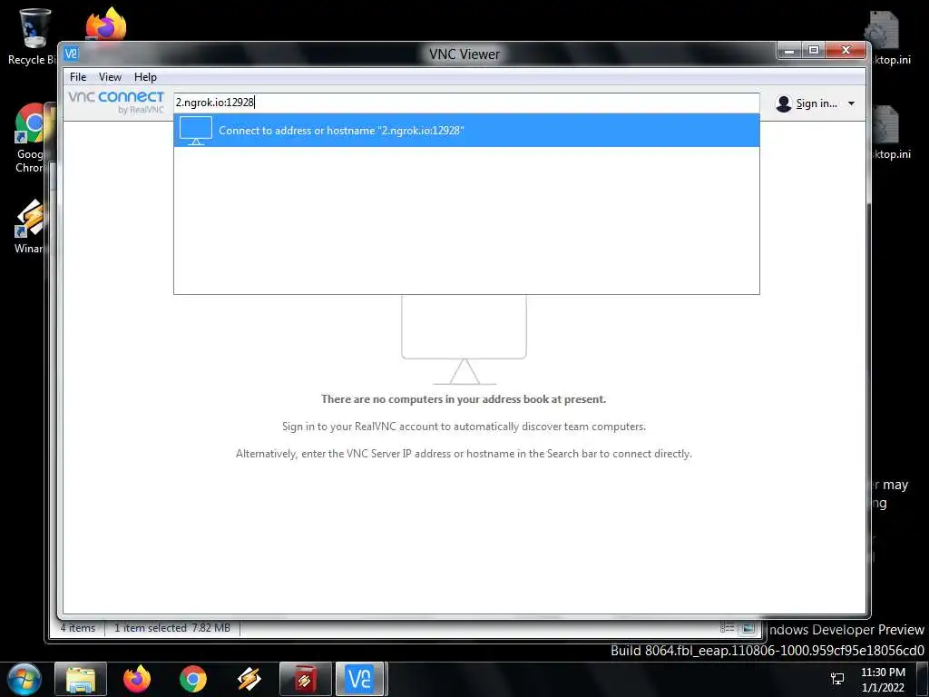Select the lower desktop.ini file icon
The height and width of the screenshot is (697, 929).
[889, 133]
